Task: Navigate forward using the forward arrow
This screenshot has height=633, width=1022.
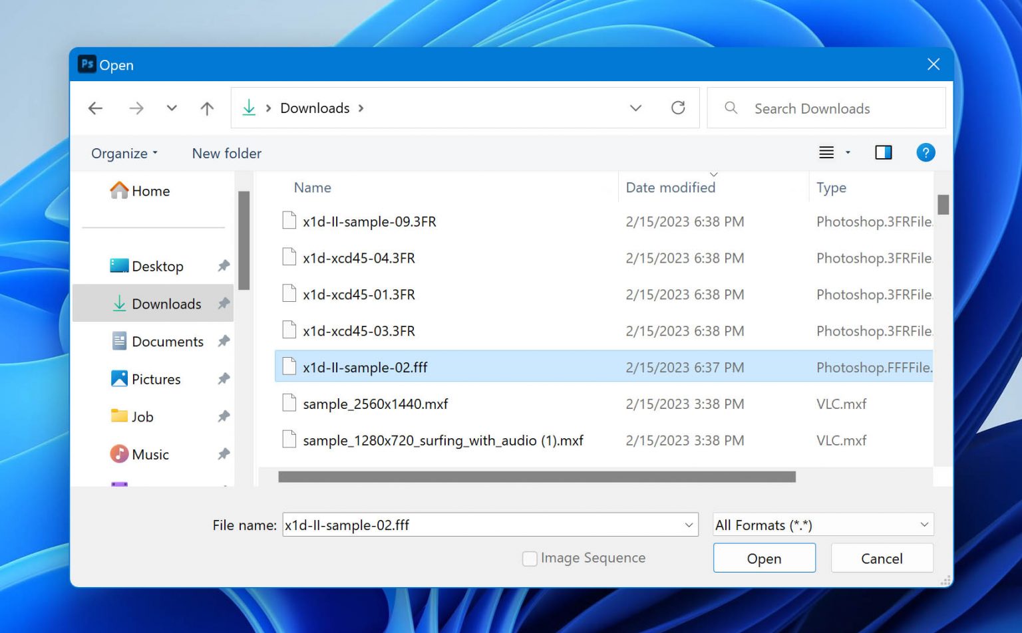Action: point(136,108)
